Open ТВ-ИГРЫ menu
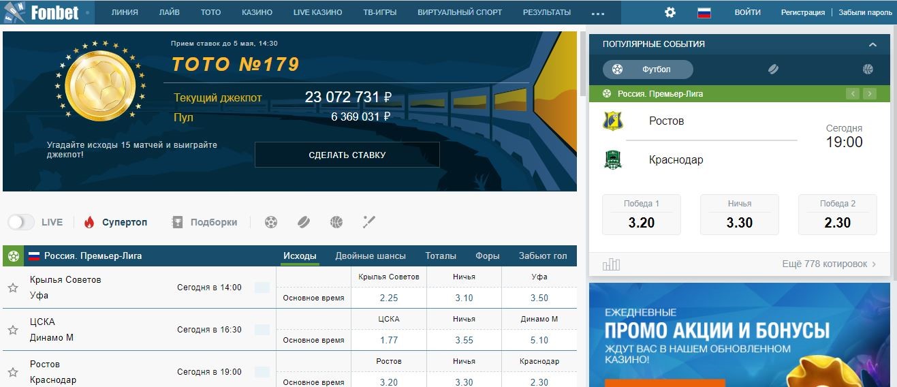Image resolution: width=897 pixels, height=387 pixels. pyautogui.click(x=380, y=12)
